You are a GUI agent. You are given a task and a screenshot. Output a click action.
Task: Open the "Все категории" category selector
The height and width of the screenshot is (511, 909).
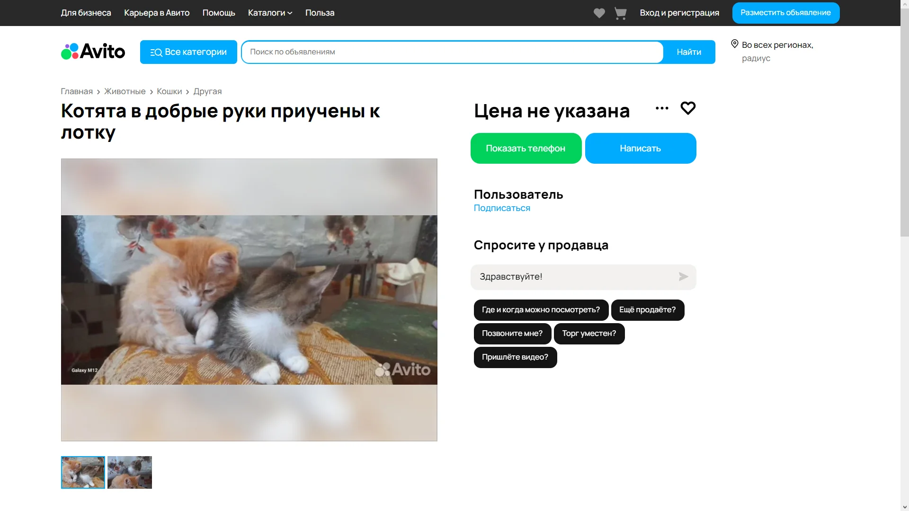(188, 52)
